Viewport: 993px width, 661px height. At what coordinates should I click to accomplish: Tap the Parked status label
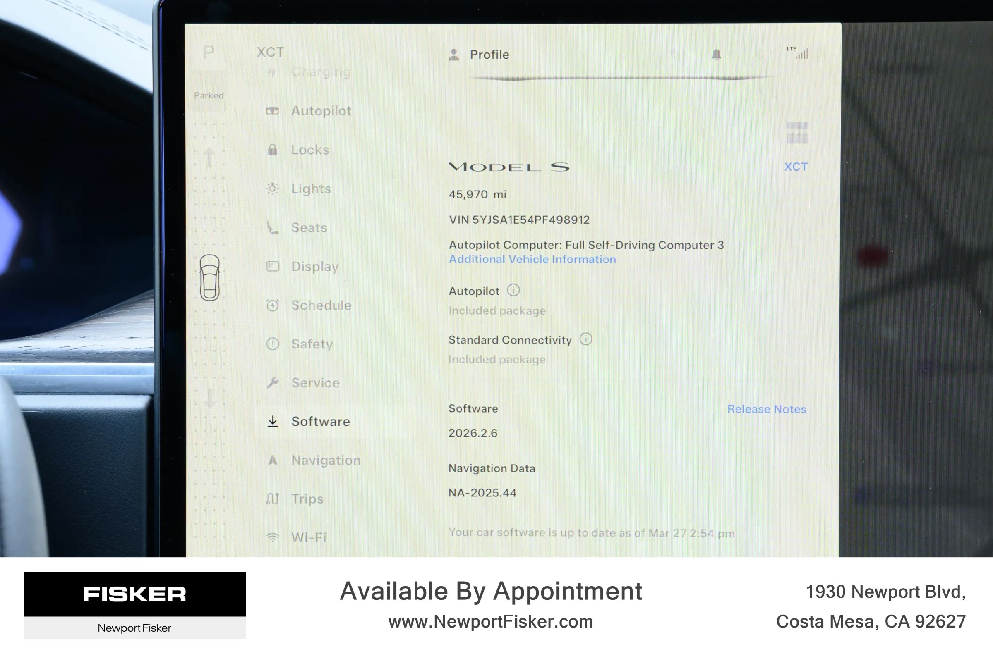pyautogui.click(x=209, y=95)
